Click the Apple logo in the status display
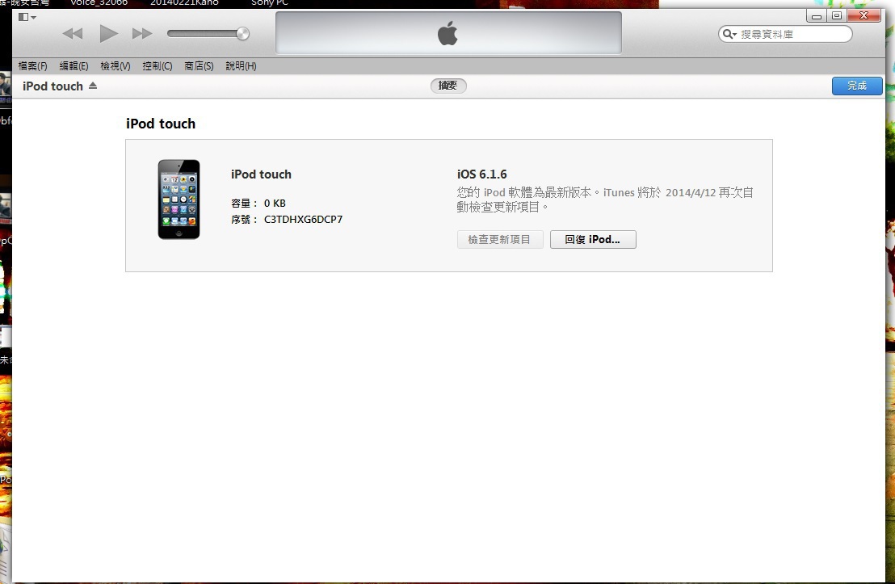Image resolution: width=895 pixels, height=584 pixels. click(447, 33)
